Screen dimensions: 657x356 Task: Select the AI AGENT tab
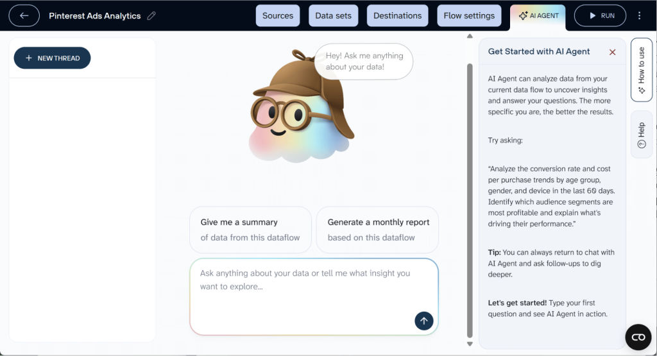click(x=538, y=16)
